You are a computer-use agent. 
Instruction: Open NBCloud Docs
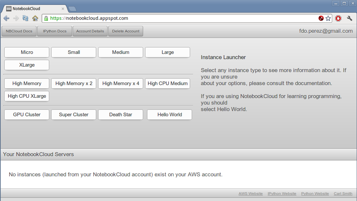coord(19,31)
